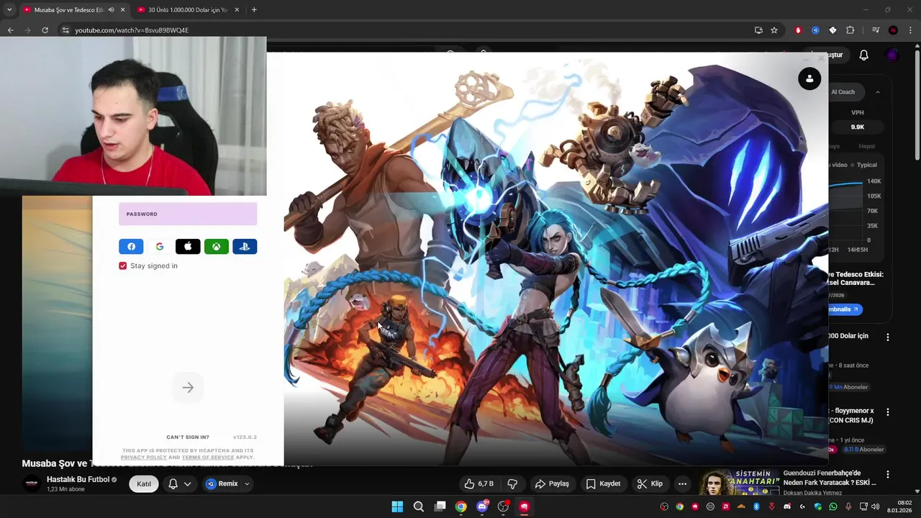Open the Bluetooth tray icon
The height and width of the screenshot is (518, 921).
[x=756, y=506]
